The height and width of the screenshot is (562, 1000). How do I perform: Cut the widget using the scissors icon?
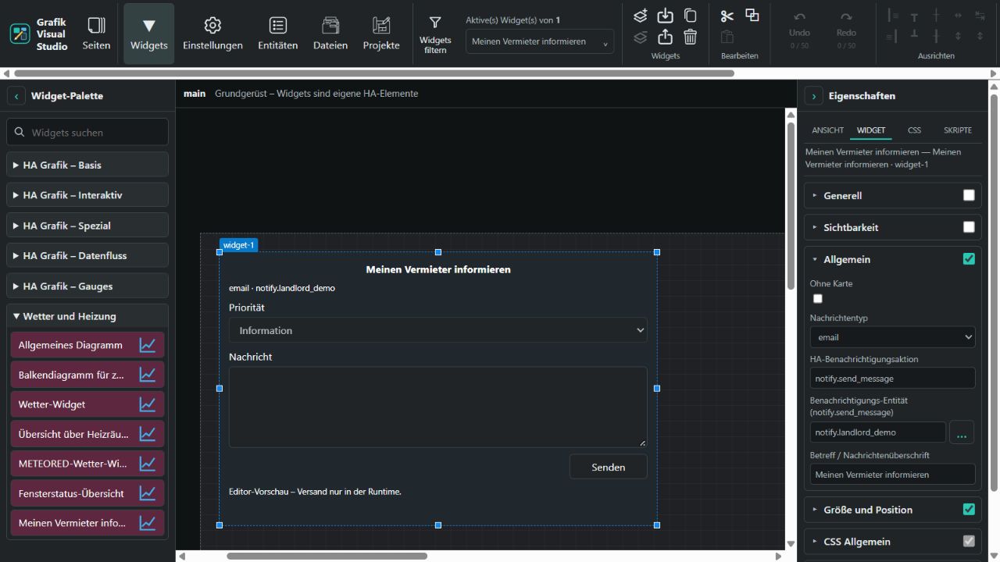(727, 16)
